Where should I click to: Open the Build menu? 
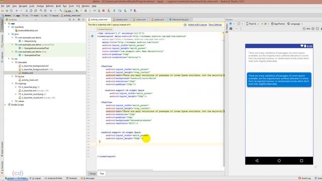click(58, 6)
